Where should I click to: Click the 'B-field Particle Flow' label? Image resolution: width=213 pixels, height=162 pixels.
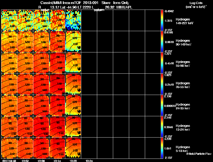coord(199,154)
